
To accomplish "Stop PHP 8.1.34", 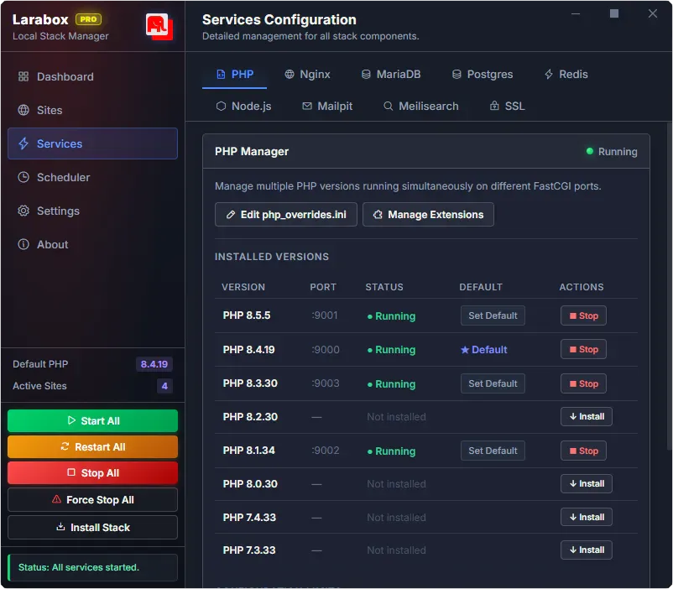I will click(583, 451).
